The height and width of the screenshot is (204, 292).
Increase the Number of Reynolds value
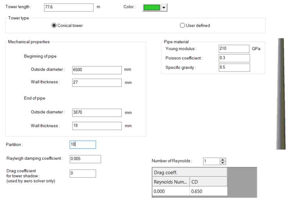tap(223, 160)
